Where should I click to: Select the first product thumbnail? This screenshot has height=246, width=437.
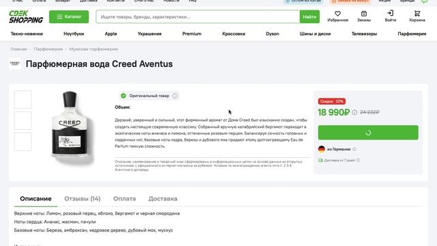tap(23, 100)
